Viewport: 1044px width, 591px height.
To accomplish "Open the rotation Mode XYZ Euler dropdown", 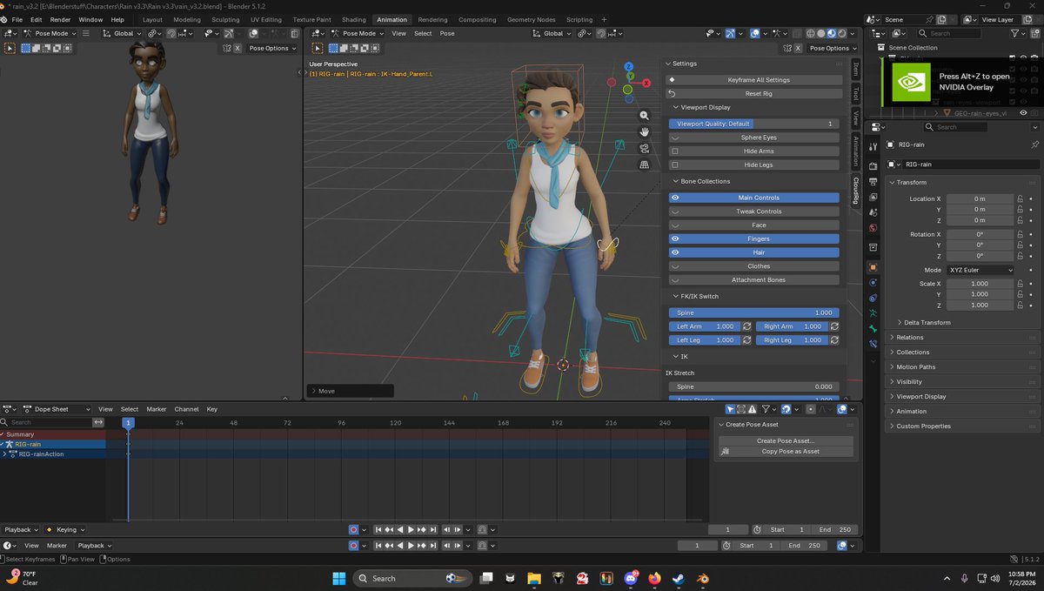I will coord(980,270).
